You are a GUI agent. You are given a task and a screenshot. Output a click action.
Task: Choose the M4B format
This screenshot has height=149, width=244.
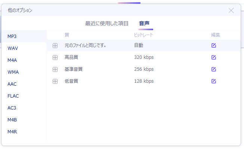click(x=24, y=120)
